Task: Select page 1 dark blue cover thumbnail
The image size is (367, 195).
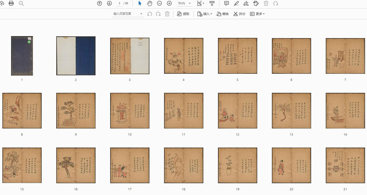Action: pyautogui.click(x=22, y=56)
